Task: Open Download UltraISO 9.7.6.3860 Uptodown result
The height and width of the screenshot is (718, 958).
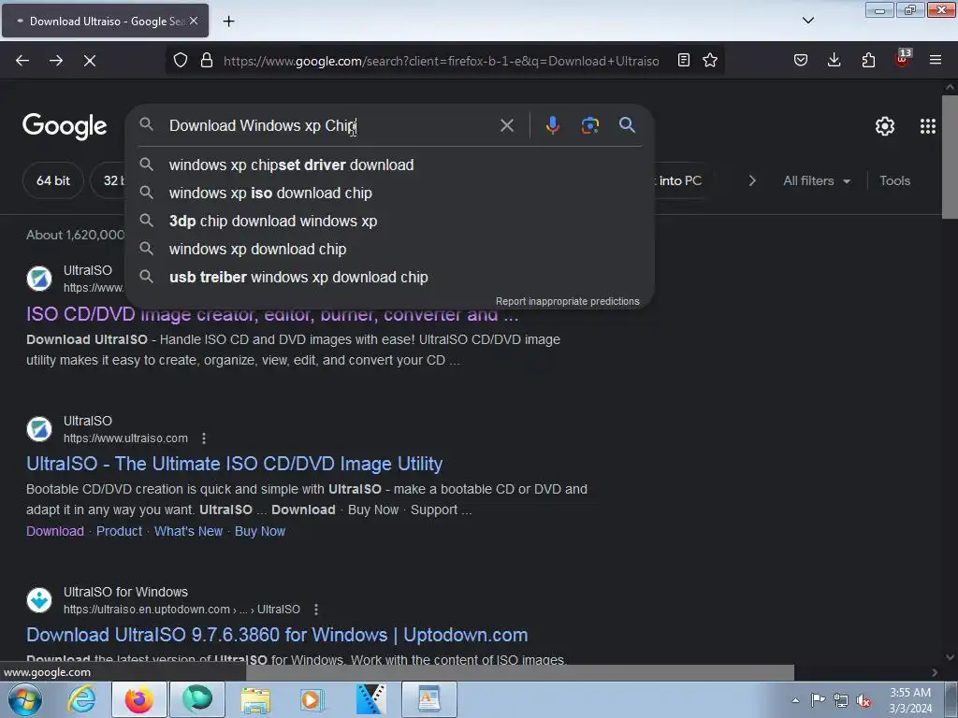Action: tap(277, 635)
